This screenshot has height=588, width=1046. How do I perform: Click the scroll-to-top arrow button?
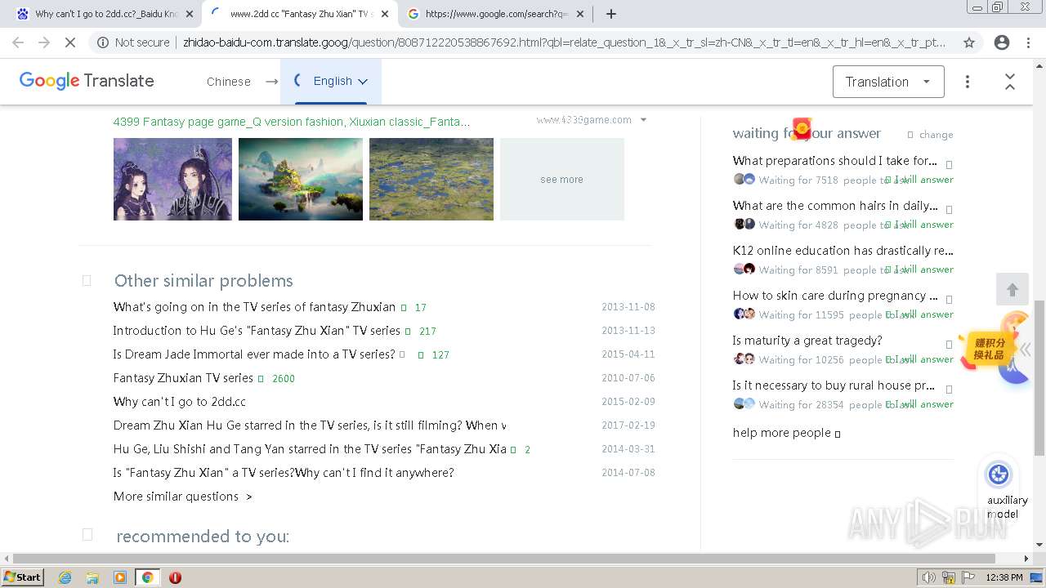(1012, 290)
